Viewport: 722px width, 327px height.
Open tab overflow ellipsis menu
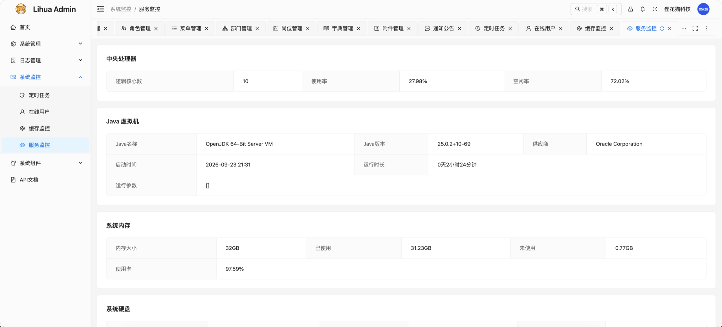(684, 28)
